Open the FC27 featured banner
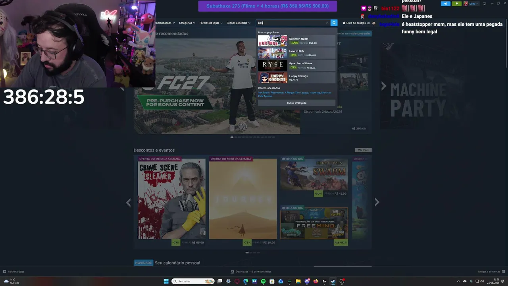Viewport: 508px width, 286px height. tap(217, 86)
